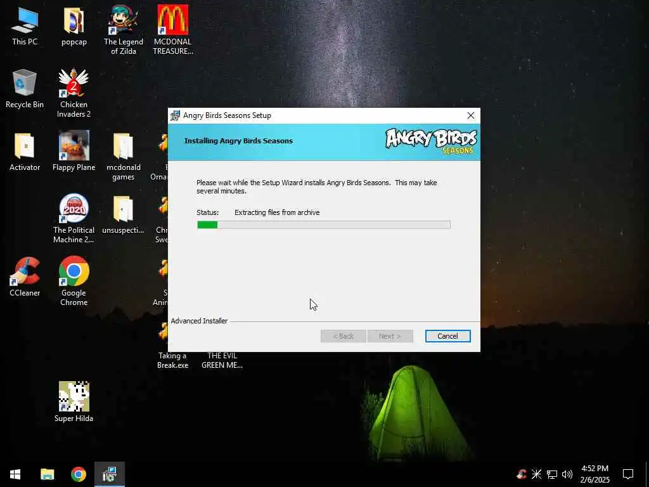649x487 pixels.
Task: Click the disabled Back button
Action: pyautogui.click(x=343, y=336)
